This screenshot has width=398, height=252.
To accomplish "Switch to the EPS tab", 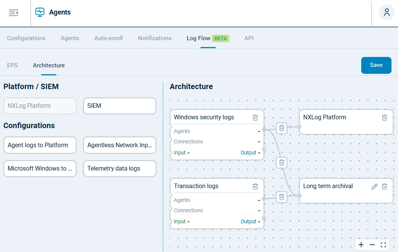I will coord(12,65).
